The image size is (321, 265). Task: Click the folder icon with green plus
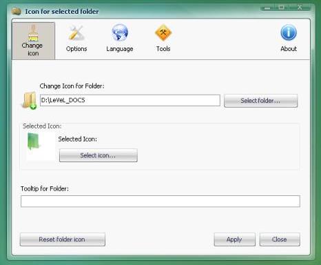click(30, 101)
